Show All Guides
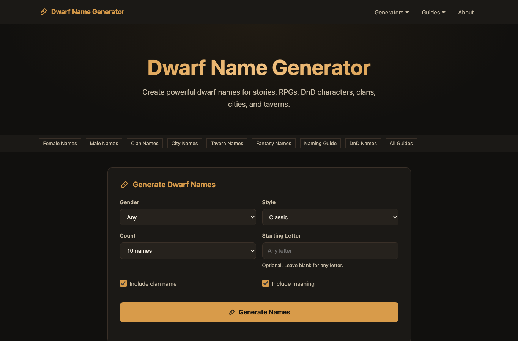Viewport: 518px width, 341px height. coord(401,143)
